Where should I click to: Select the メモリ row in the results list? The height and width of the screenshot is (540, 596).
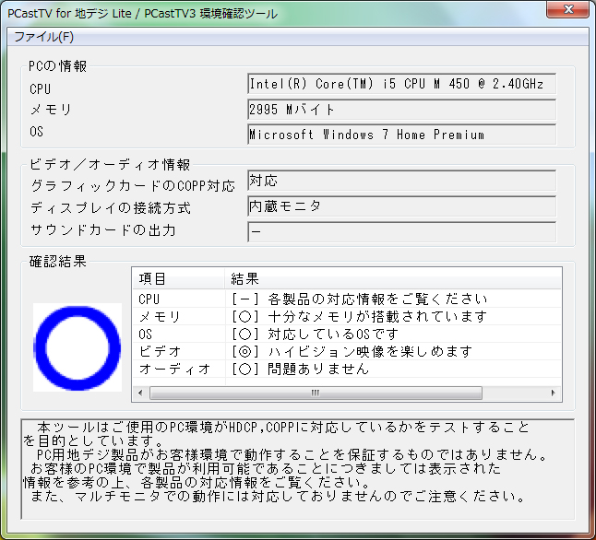347,316
